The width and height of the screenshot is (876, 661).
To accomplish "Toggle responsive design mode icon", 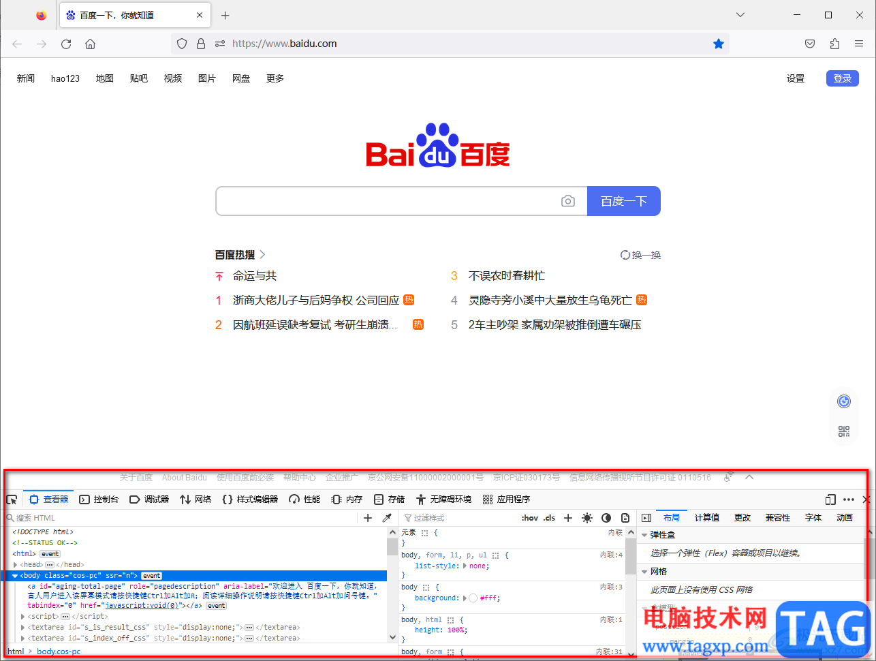I will [830, 499].
